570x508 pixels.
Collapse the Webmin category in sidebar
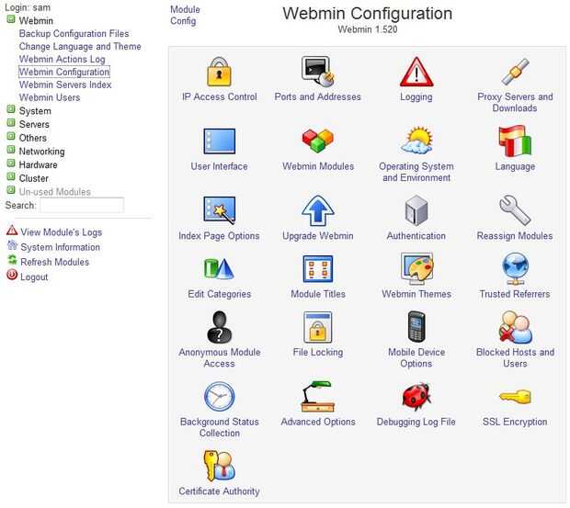click(11, 19)
